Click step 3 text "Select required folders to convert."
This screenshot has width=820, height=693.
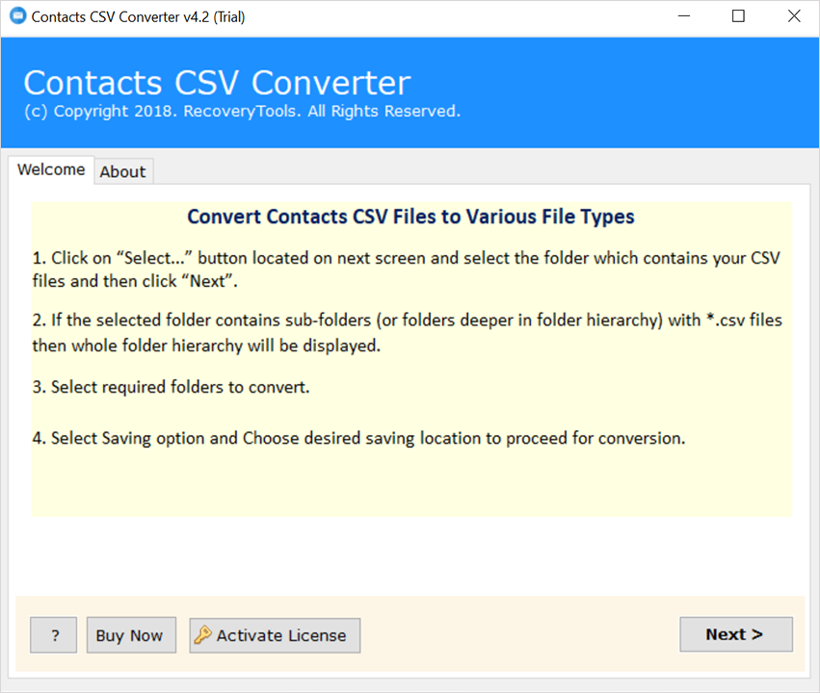(x=171, y=387)
